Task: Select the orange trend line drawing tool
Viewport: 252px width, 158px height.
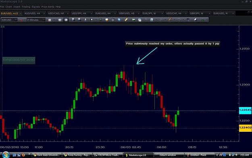Action: tap(170, 20)
